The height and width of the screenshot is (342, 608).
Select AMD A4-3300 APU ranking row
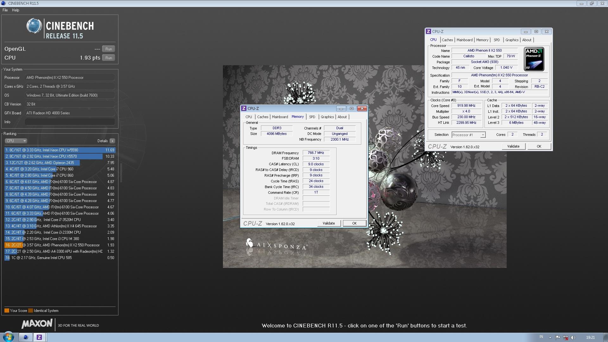[x=60, y=251]
